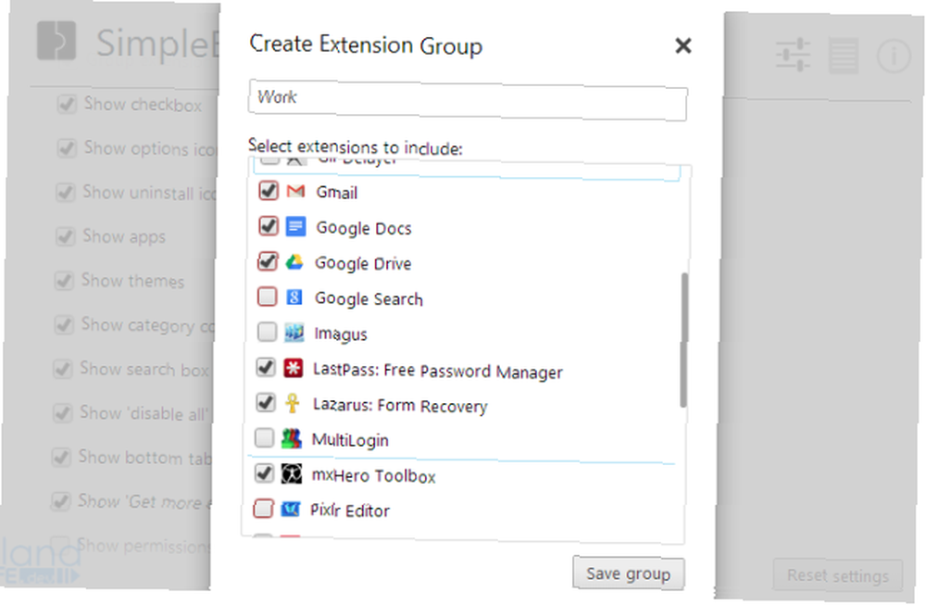
Task: Toggle Show bottom tab option
Action: pyautogui.click(x=61, y=458)
